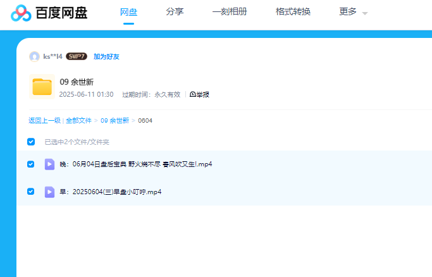This screenshot has height=277, width=432.
Task: Click the yellow folder icon for 09 余世新
Action: [x=42, y=87]
